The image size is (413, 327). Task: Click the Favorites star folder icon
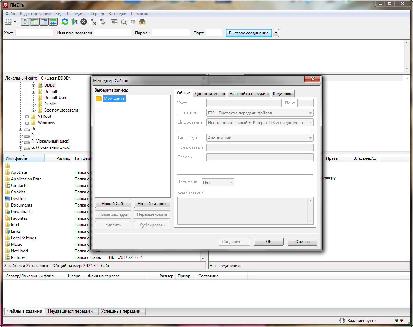point(8,218)
